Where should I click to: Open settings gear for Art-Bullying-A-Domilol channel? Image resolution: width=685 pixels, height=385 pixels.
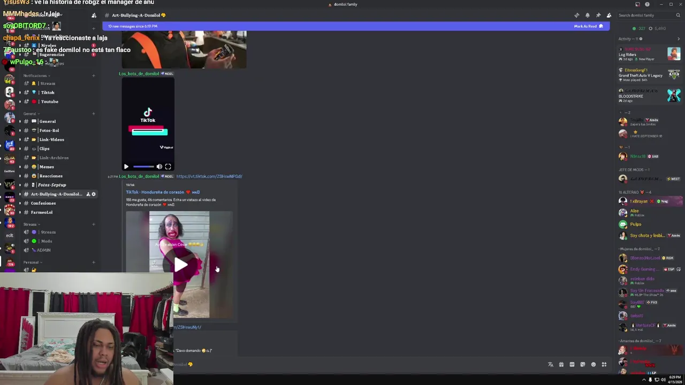pos(94,194)
